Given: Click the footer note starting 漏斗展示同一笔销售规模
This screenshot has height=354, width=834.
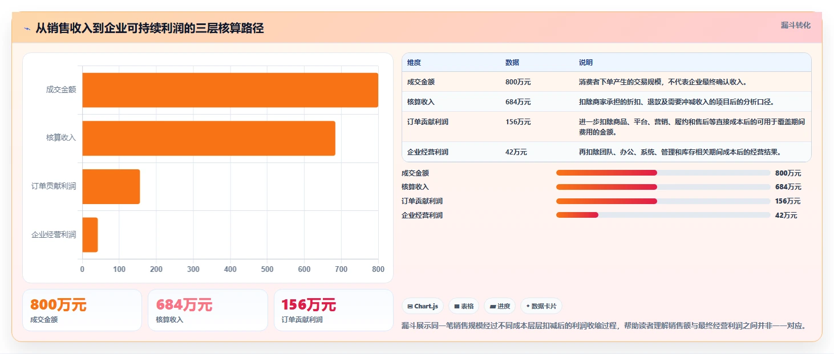Looking at the screenshot, I should point(604,326).
